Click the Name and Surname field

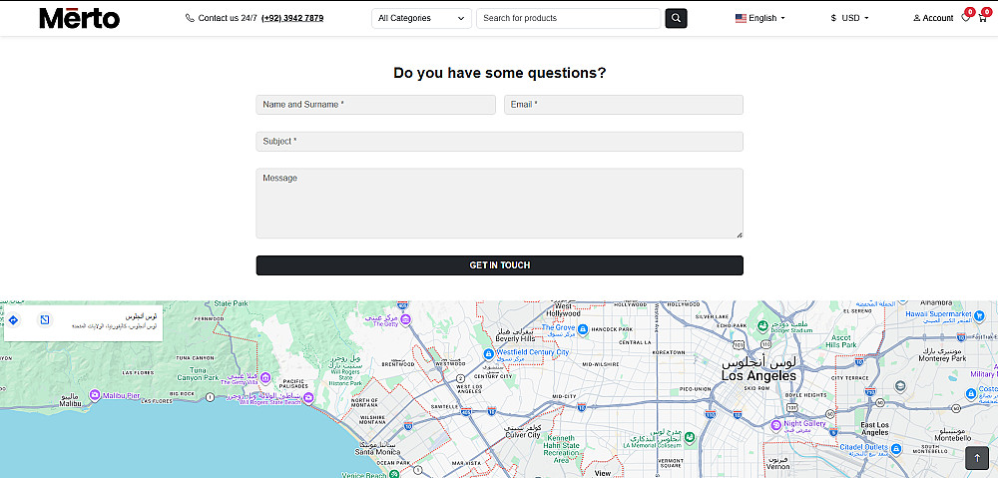tap(375, 105)
